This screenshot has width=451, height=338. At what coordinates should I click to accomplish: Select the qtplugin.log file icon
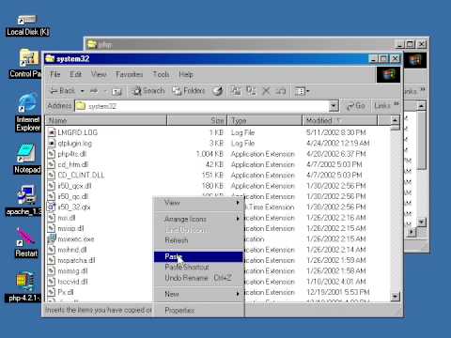pos(52,143)
